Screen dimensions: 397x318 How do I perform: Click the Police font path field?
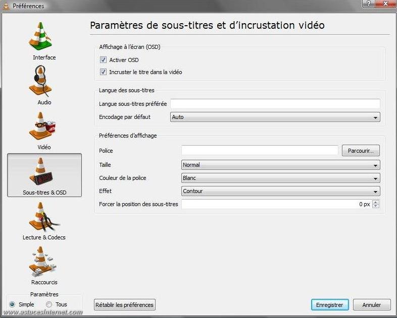(260, 151)
